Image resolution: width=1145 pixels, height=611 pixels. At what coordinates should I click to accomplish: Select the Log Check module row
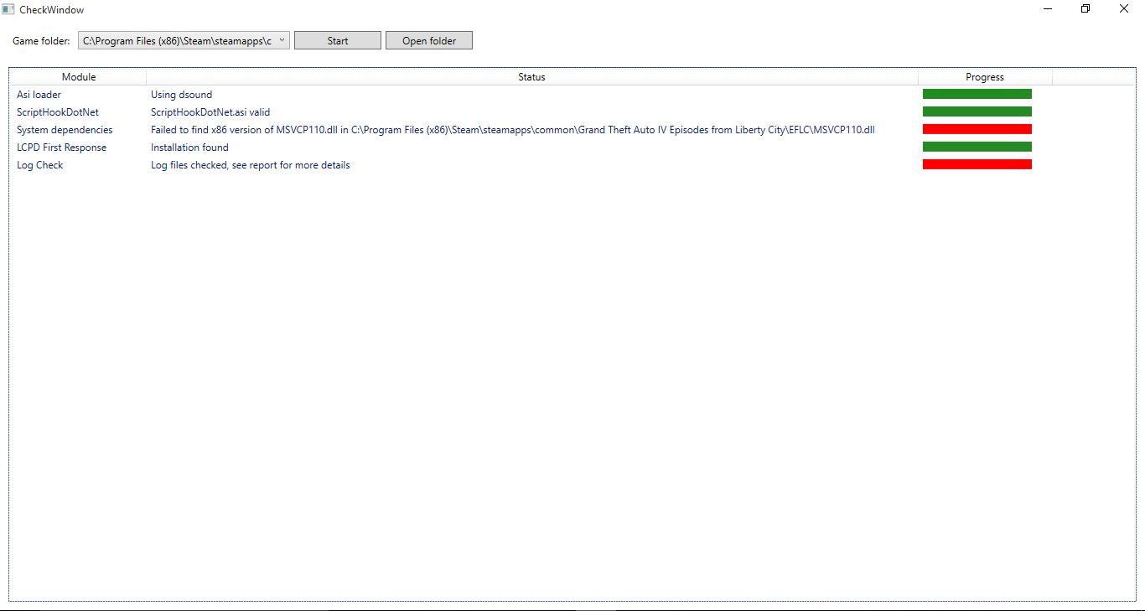pos(572,165)
